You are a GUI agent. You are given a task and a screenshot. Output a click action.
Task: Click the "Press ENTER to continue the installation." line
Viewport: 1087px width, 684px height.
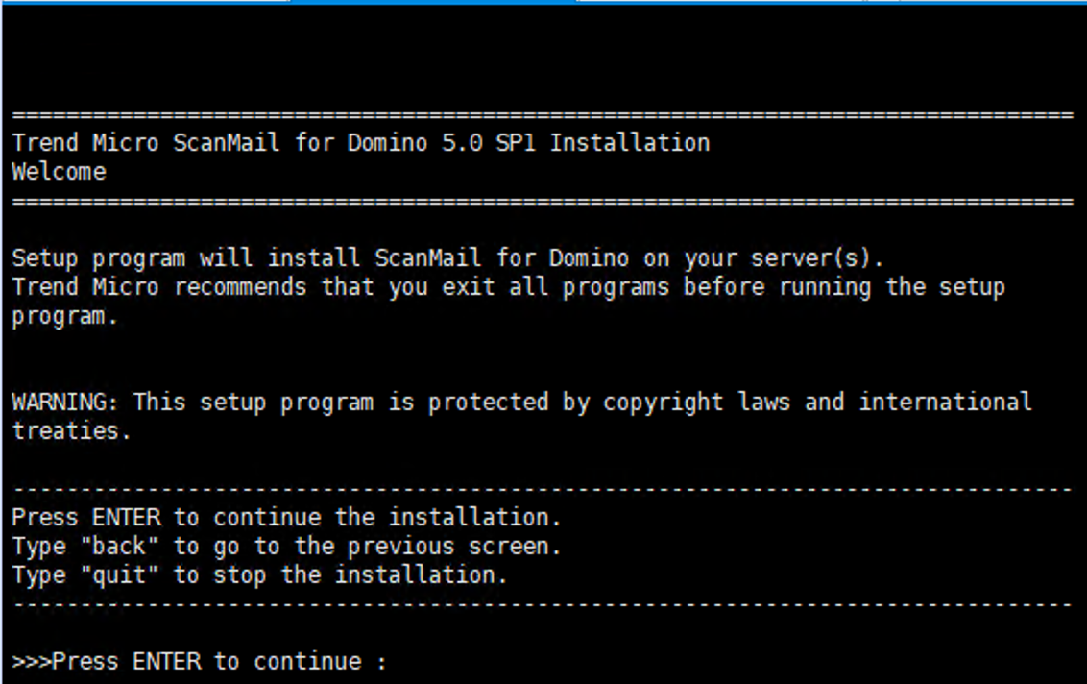(285, 518)
